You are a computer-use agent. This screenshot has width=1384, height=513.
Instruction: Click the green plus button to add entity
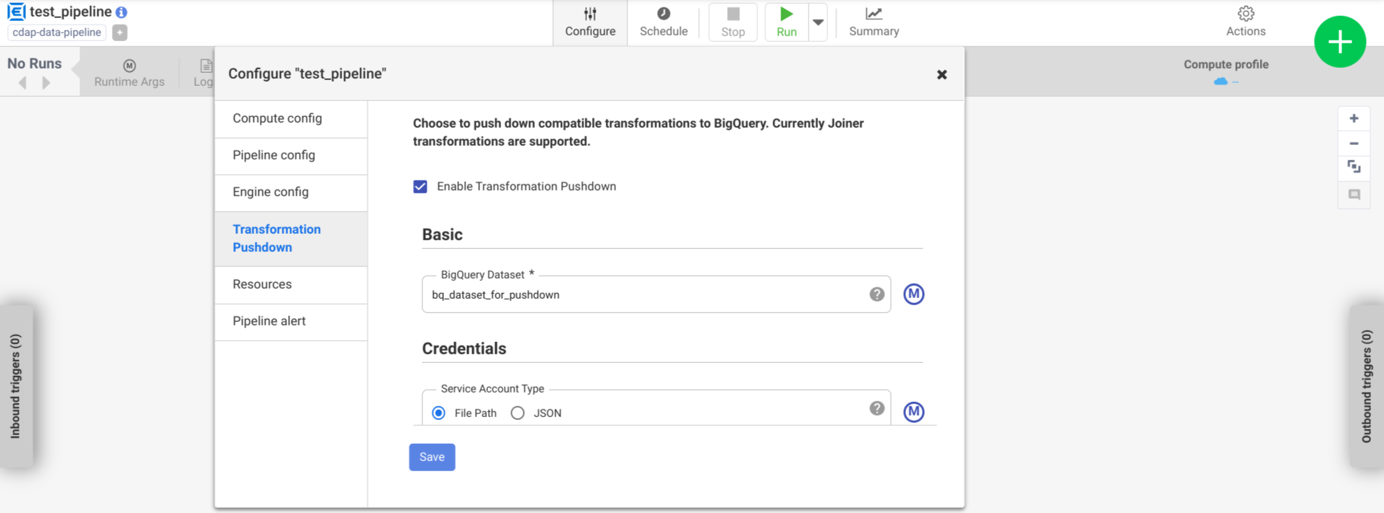[x=1340, y=42]
